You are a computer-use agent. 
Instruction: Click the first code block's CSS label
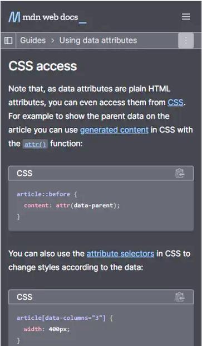tap(24, 174)
